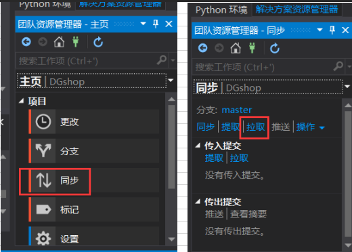Screen dimensions: 352x252
Task: Click the clock icon of 更改 tile
Action: point(43,122)
